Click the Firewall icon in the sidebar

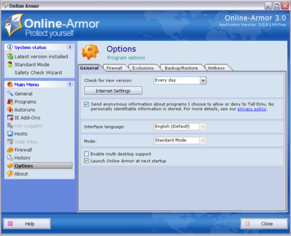10,150
